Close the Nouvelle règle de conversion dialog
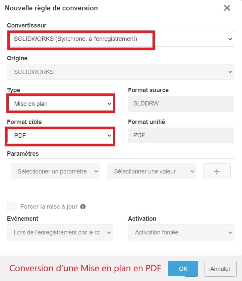 [x=227, y=8]
